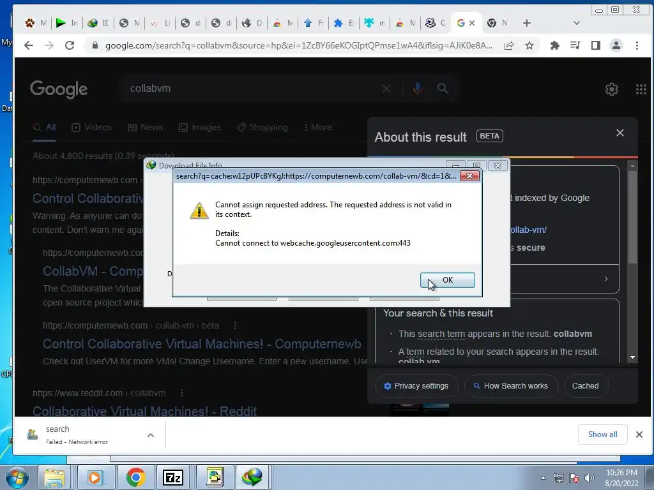Open the media control toolbar icon
The image size is (654, 490).
(575, 45)
